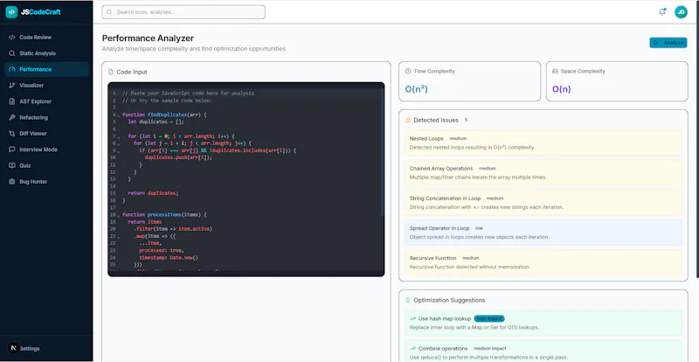The image size is (699, 362).
Task: Click the O(n²) time complexity value
Action: 416,89
